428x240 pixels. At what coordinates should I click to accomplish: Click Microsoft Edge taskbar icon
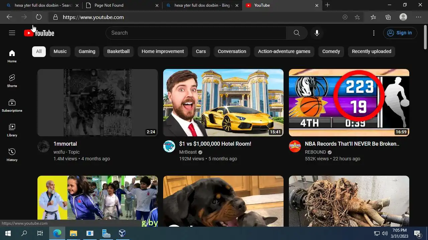click(x=57, y=233)
